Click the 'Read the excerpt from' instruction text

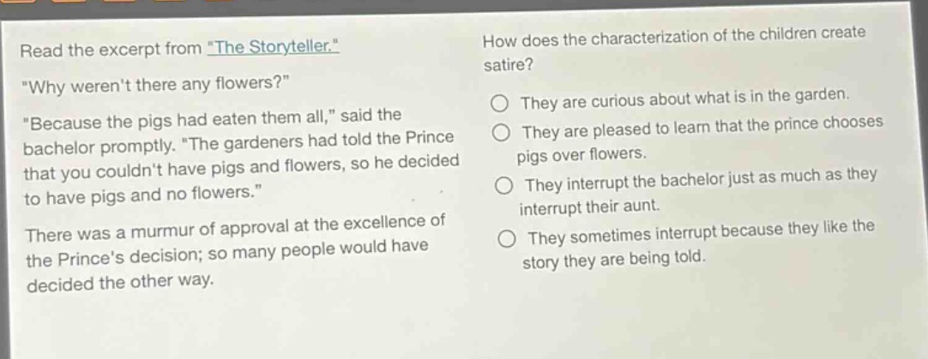[x=111, y=49]
